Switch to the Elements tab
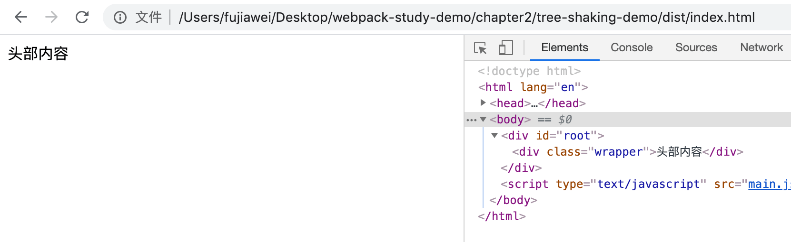 [x=564, y=47]
